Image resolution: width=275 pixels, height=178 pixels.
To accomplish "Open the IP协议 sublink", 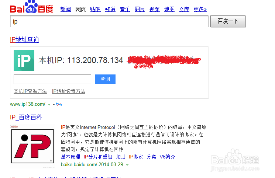I will coord(136,157).
